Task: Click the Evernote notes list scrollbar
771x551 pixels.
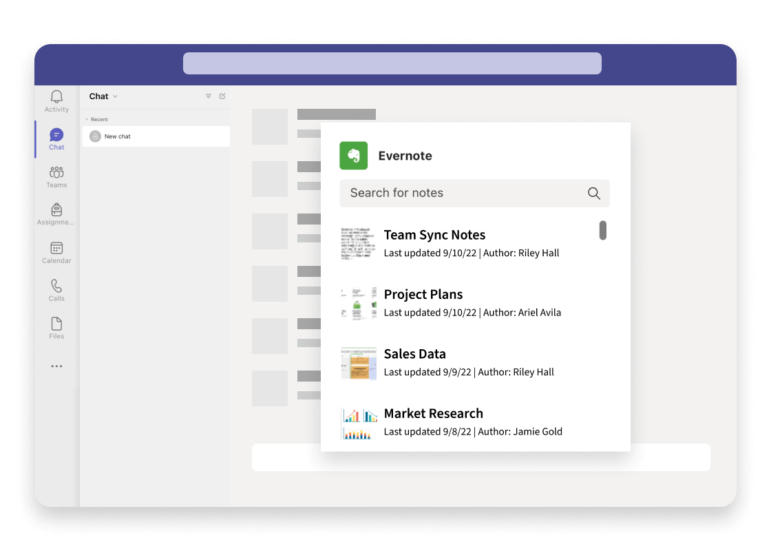Action: [x=603, y=230]
